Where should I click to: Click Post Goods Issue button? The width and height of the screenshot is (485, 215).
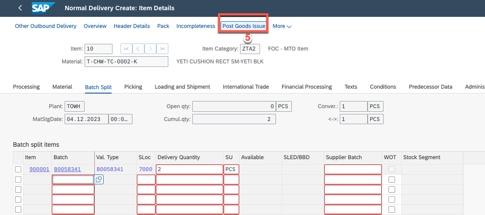[244, 26]
